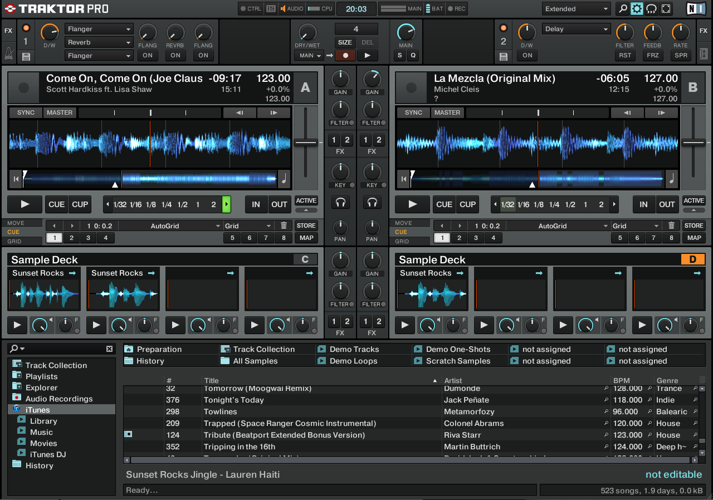The image size is (713, 500).
Task: Click the headphone cue icon for Deck A
Action: (340, 202)
